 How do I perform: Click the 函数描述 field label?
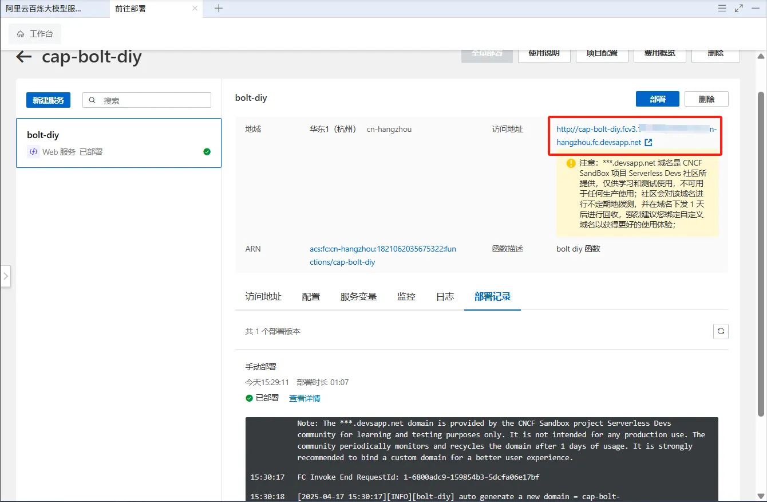[507, 249]
